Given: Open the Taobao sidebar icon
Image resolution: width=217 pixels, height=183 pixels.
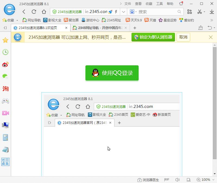Looking at the screenshot, I should click(x=5, y=89).
